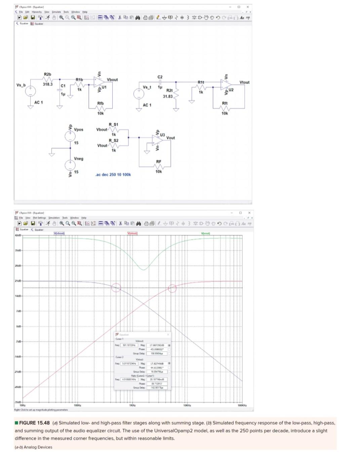Select the draw wire pencil tool

pos(158,17)
